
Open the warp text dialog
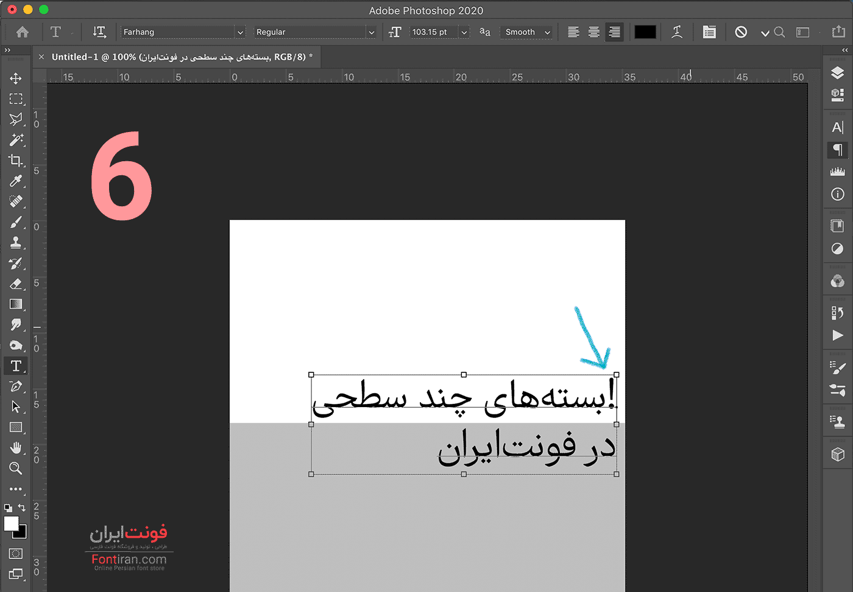(x=677, y=32)
